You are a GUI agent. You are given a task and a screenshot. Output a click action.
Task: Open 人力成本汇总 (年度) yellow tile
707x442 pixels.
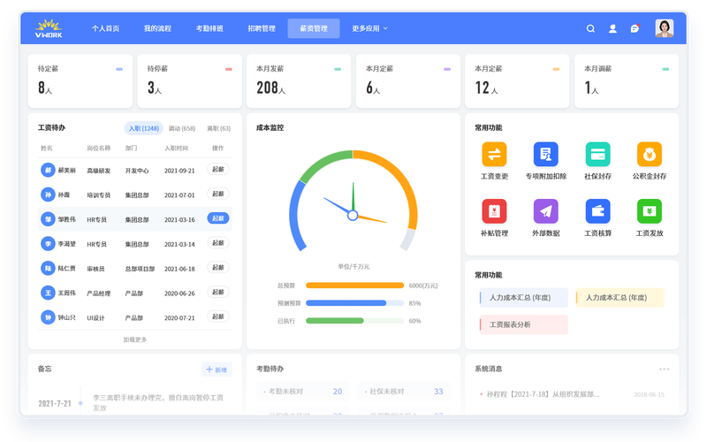click(x=620, y=298)
